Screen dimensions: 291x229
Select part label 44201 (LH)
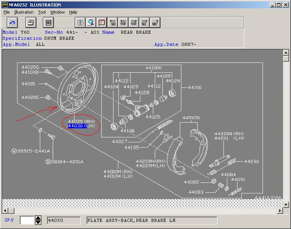coord(229,138)
